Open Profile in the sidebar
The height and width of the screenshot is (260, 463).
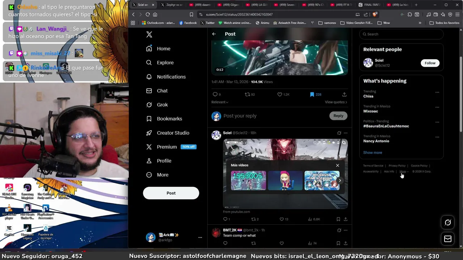(x=158, y=161)
